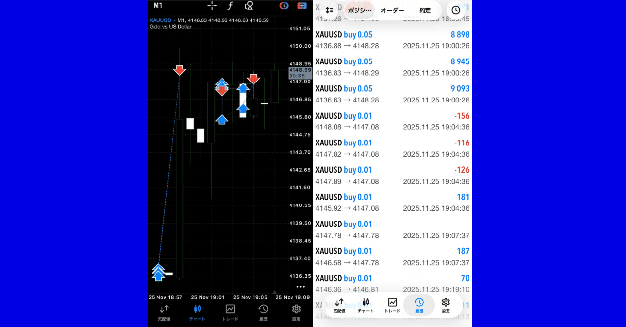This screenshot has width=626, height=327.
Task: Select the trade row with loss -126
Action: 392,176
